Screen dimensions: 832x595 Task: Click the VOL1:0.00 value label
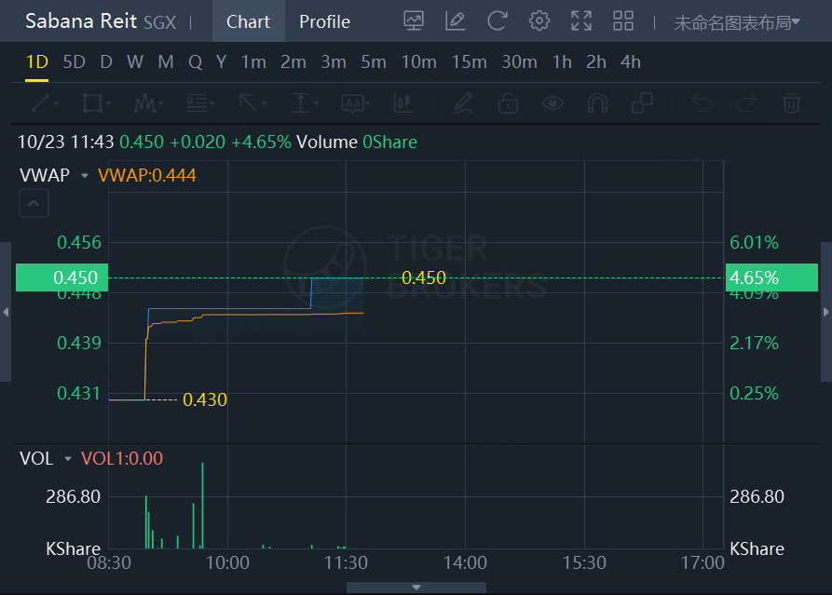pos(122,458)
